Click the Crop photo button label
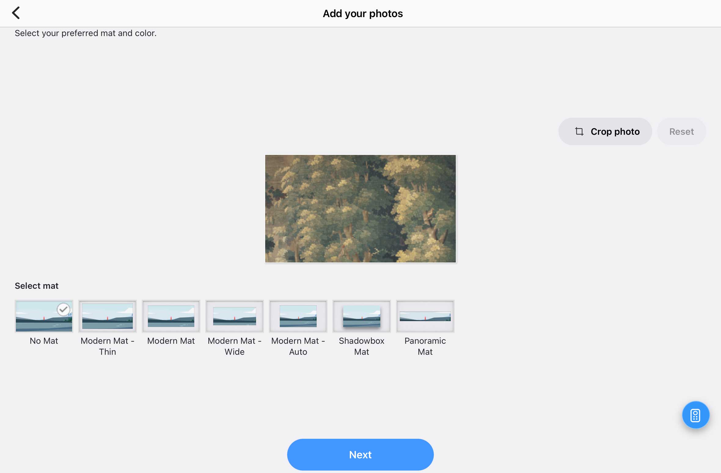 click(615, 131)
